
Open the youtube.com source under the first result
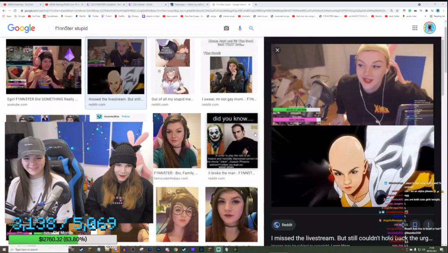(x=17, y=104)
